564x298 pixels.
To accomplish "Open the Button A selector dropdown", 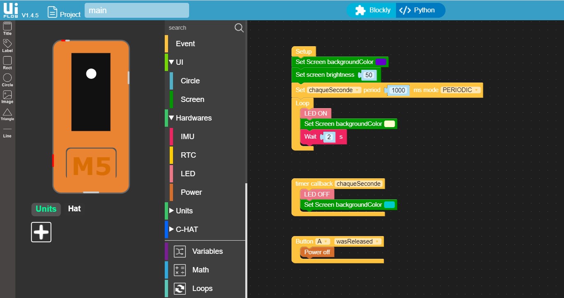I will point(322,241).
